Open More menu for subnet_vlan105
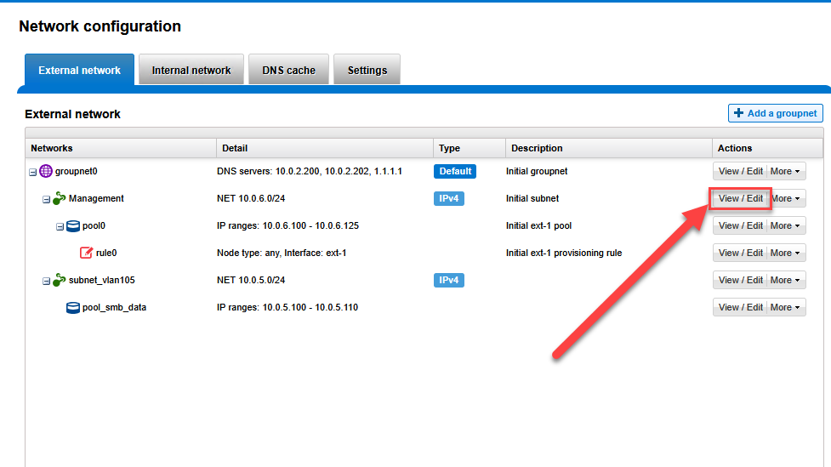The width and height of the screenshot is (831, 467). point(786,280)
